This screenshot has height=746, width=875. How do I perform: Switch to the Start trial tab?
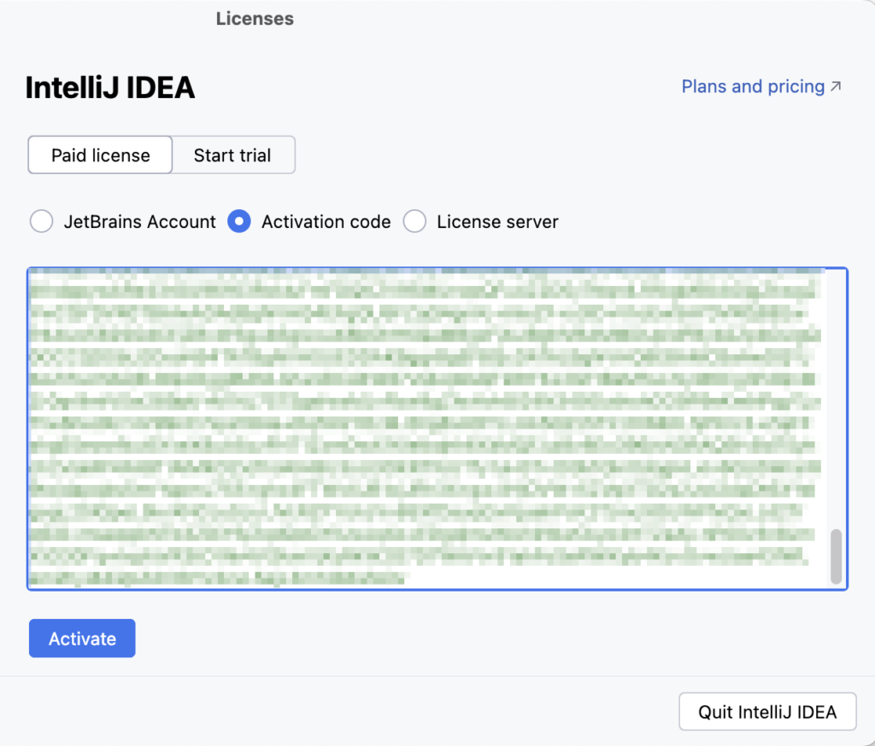pyautogui.click(x=232, y=155)
